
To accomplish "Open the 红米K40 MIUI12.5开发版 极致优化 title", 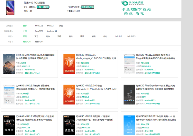I will click(155, 57).
